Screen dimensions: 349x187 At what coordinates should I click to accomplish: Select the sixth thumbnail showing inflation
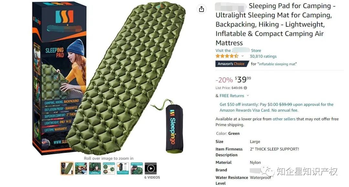tap(137, 168)
